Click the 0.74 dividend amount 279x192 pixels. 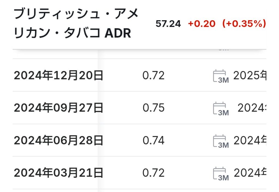click(x=153, y=141)
